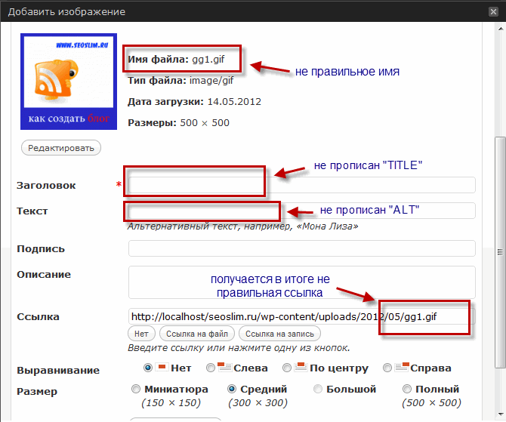Focus the Заголовок input field
Image resolution: width=506 pixels, height=422 pixels.
pyautogui.click(x=302, y=185)
